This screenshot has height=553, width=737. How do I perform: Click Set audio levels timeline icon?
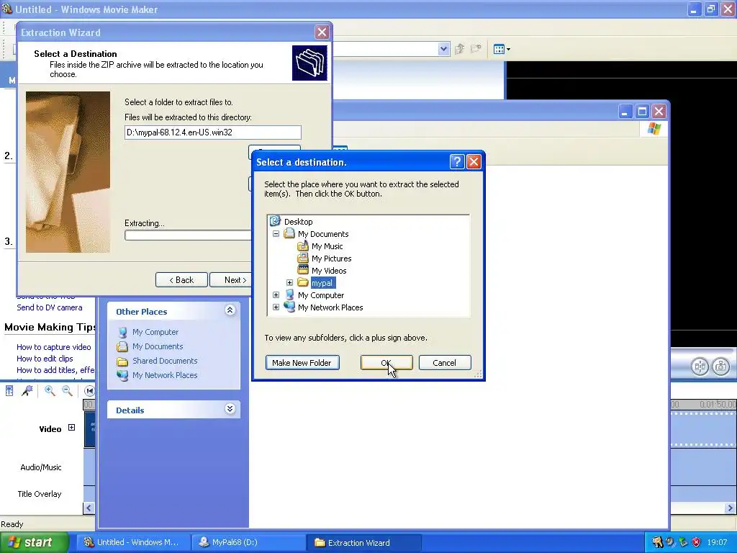click(x=9, y=391)
